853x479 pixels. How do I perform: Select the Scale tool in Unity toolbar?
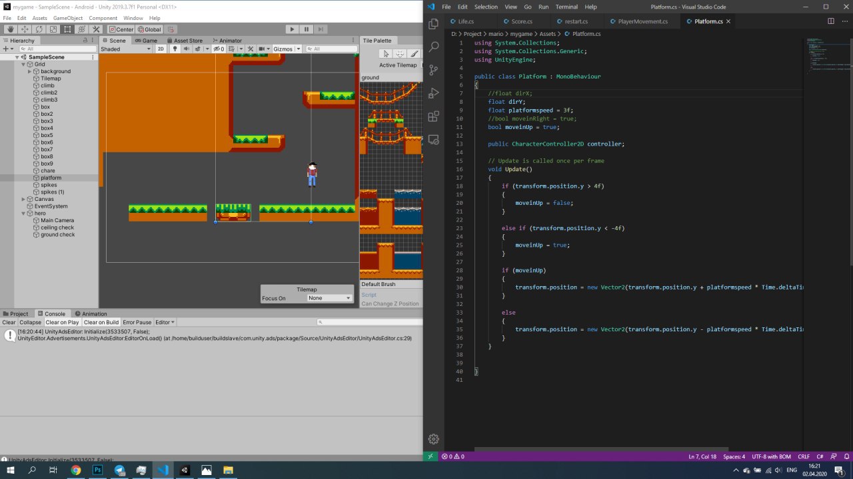(x=53, y=29)
